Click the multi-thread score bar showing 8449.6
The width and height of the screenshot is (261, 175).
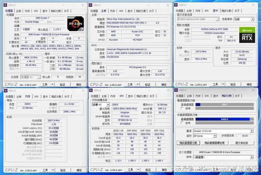pos(225,119)
